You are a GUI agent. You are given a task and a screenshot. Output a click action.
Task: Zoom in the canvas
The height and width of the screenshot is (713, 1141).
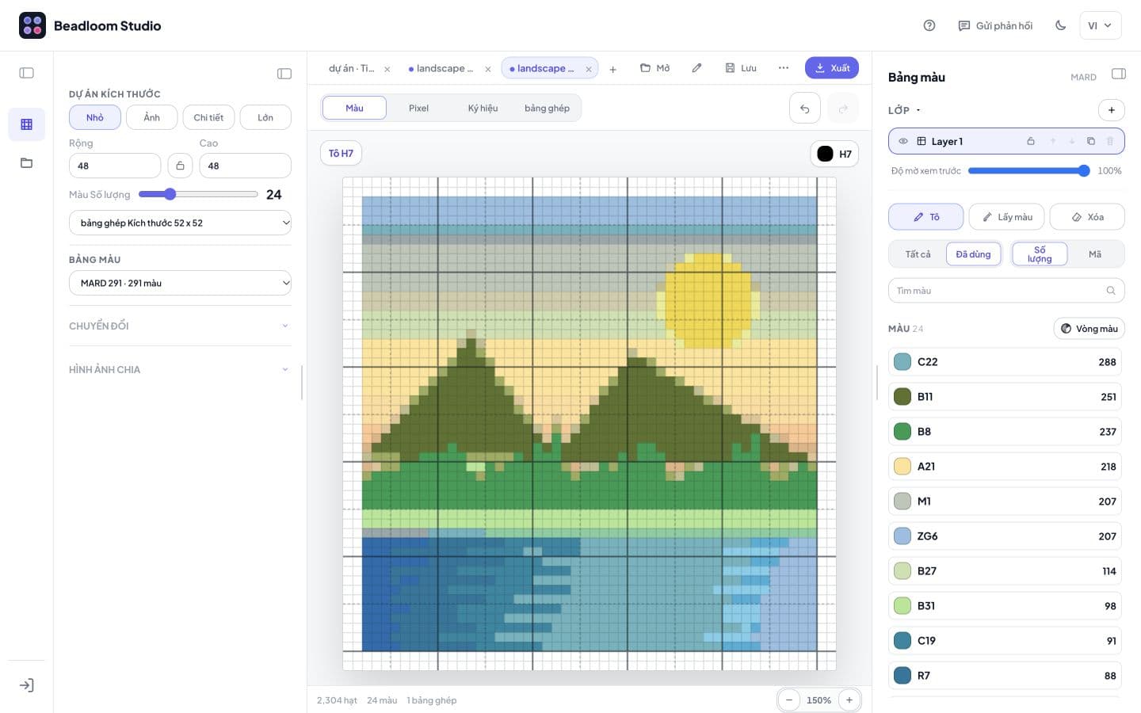(849, 700)
